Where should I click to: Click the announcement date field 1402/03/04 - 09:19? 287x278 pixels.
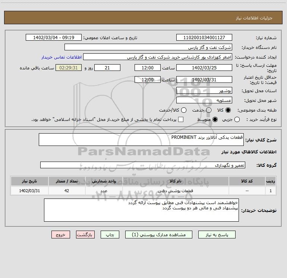(x=54, y=38)
